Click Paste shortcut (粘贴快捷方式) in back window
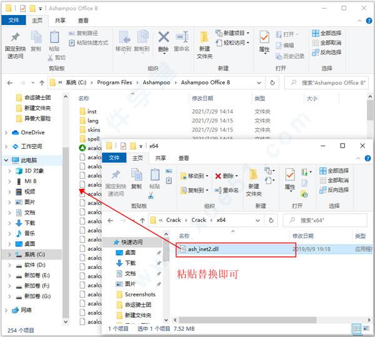This screenshot has height=337, width=375. 88,43
